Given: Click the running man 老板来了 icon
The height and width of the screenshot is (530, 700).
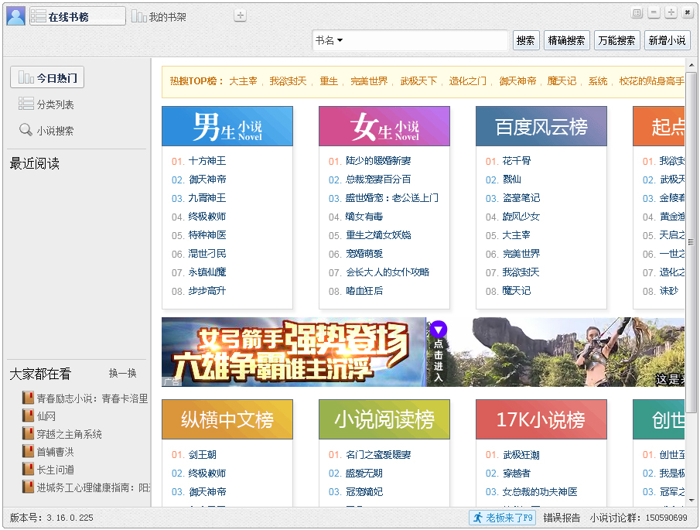Looking at the screenshot, I should pyautogui.click(x=477, y=518).
